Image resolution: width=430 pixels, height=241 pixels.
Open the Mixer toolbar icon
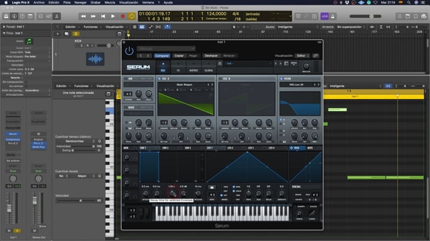click(48, 16)
